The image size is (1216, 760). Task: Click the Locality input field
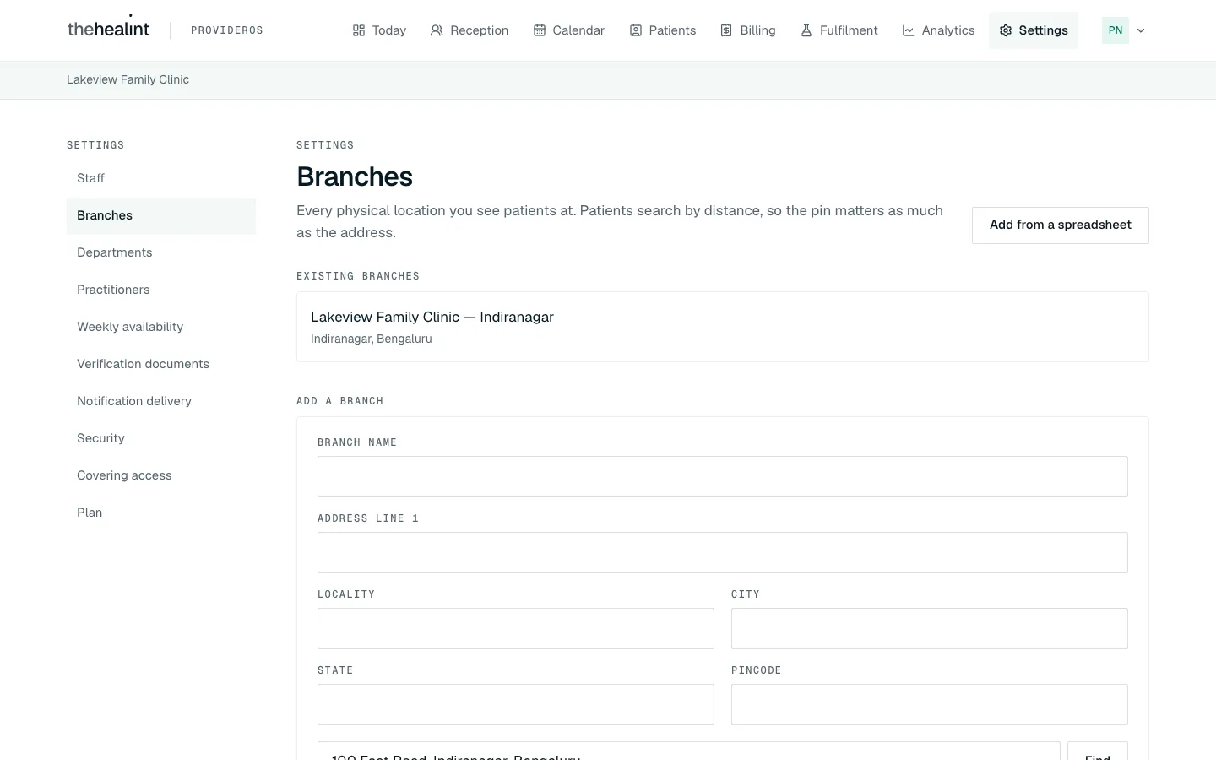[516, 628]
